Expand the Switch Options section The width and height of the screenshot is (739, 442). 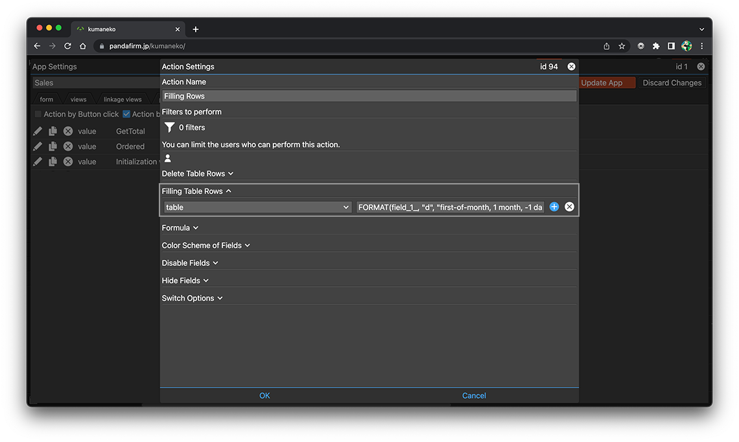(x=192, y=298)
